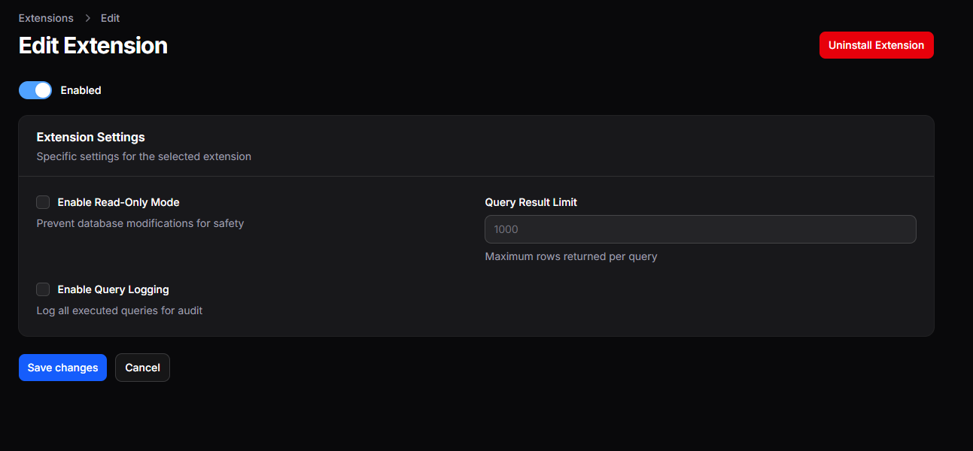Click the Specific settings subtitle text
Screen dimensions: 973x451
point(144,157)
